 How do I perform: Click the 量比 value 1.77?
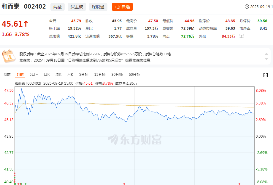click(x=118, y=28)
